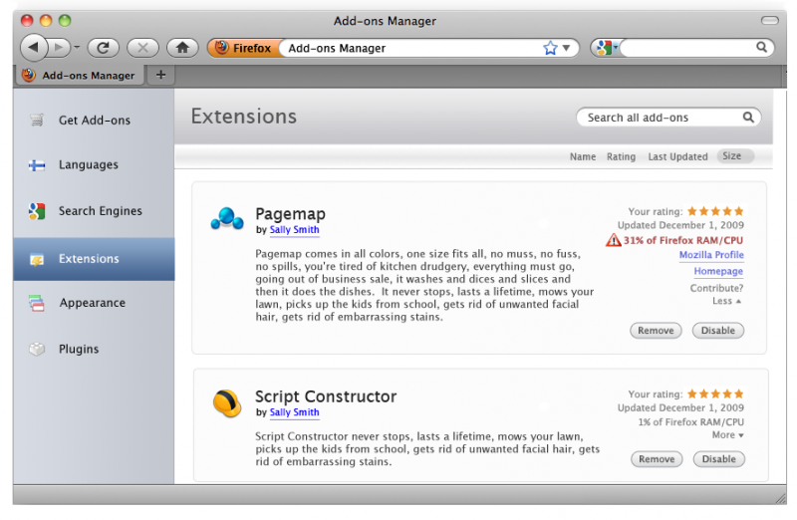797x520 pixels.
Task: Sort extensions by Size
Action: point(732,156)
